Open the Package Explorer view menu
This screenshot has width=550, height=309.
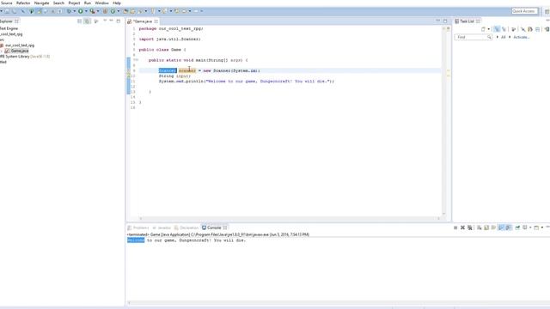tap(105, 21)
